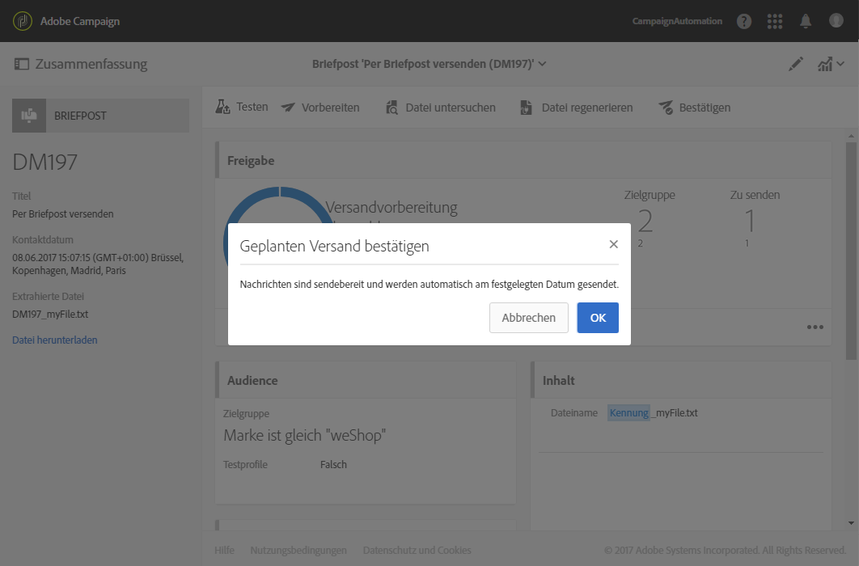Click the DM197_myFile.txt filename text
Screen dimensions: 859x566
[50, 315]
